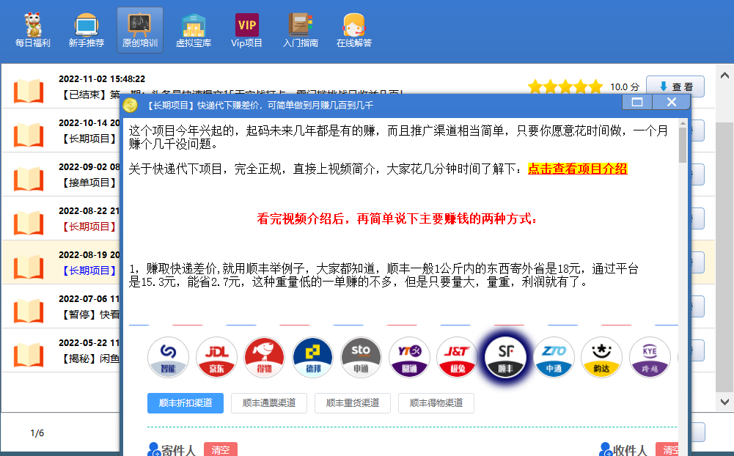This screenshot has width=734, height=456.
Task: Switch to the 顺丰重货渠道 tab
Action: [353, 403]
